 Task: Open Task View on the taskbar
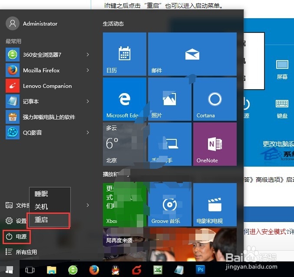(x=30, y=270)
